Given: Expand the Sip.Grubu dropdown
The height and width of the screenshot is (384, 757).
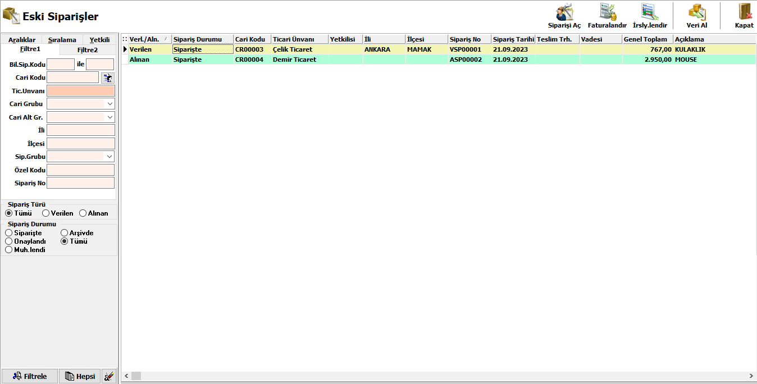Looking at the screenshot, I should pos(109,157).
